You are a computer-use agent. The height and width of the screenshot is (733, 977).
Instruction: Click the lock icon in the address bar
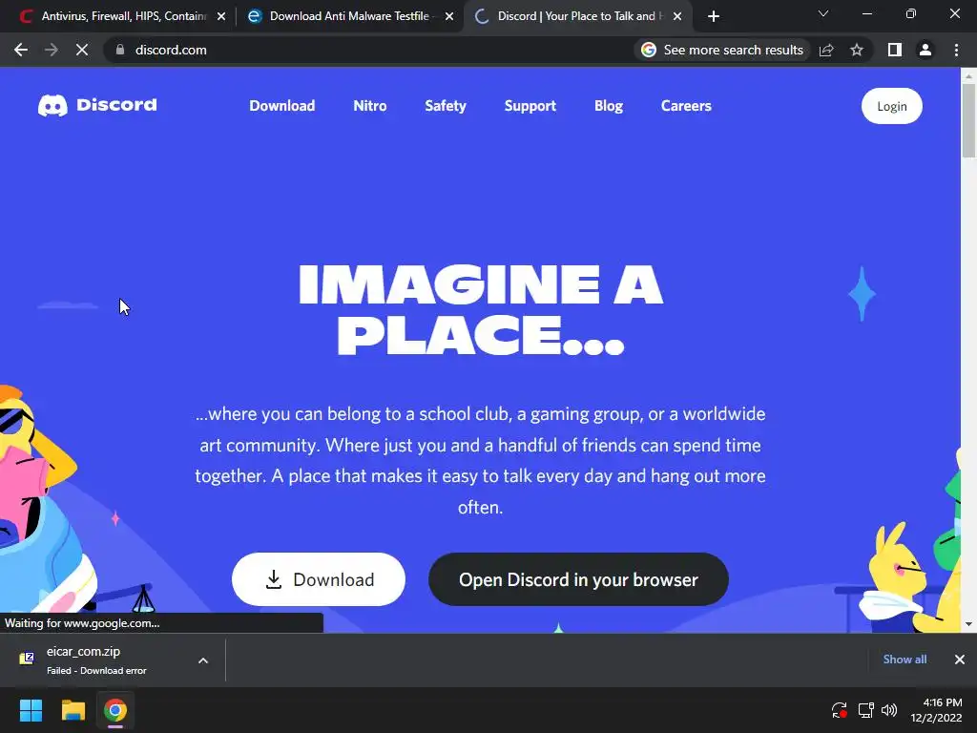click(120, 50)
